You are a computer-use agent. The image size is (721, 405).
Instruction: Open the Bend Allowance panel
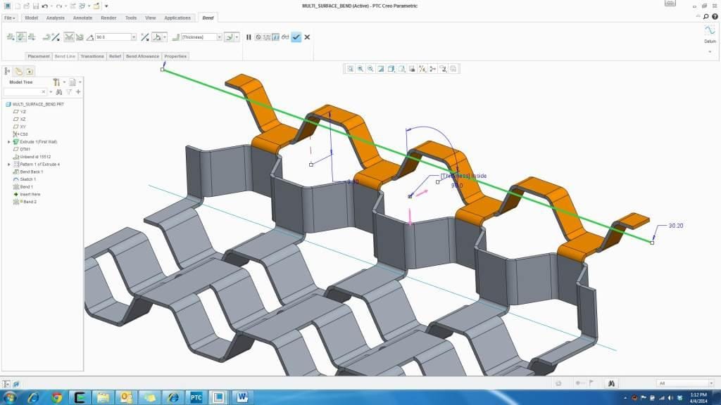click(143, 56)
